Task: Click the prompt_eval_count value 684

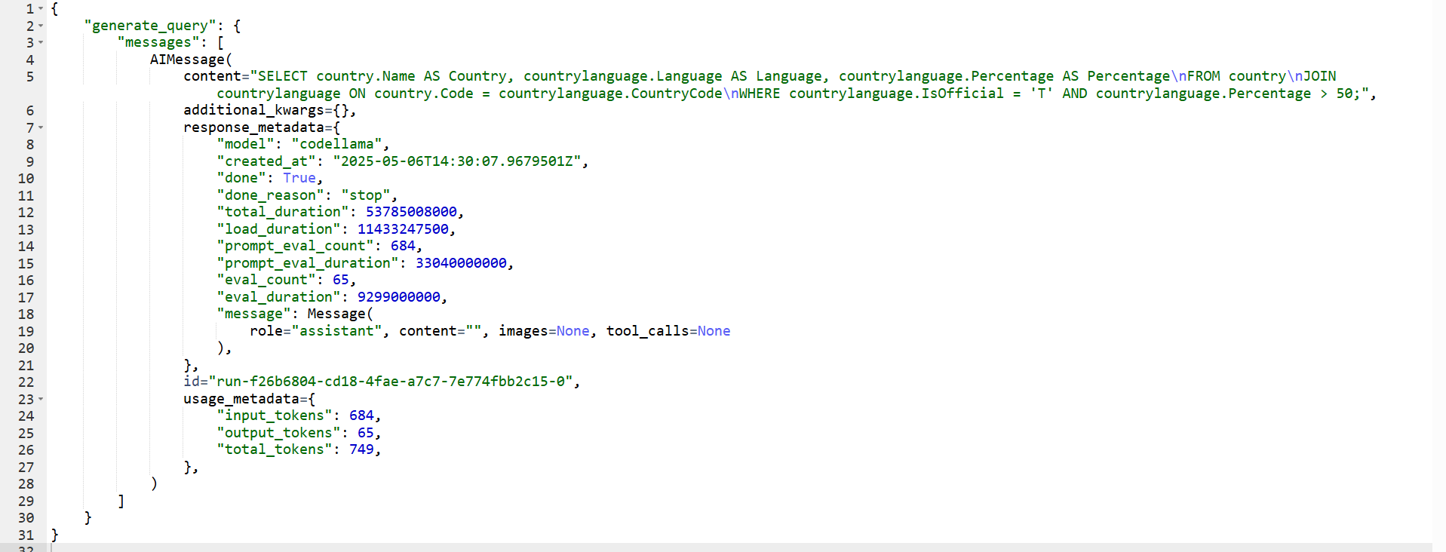Action: click(403, 246)
